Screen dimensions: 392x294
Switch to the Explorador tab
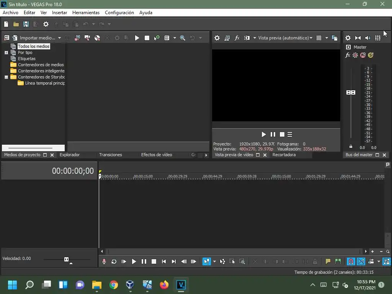pos(70,155)
